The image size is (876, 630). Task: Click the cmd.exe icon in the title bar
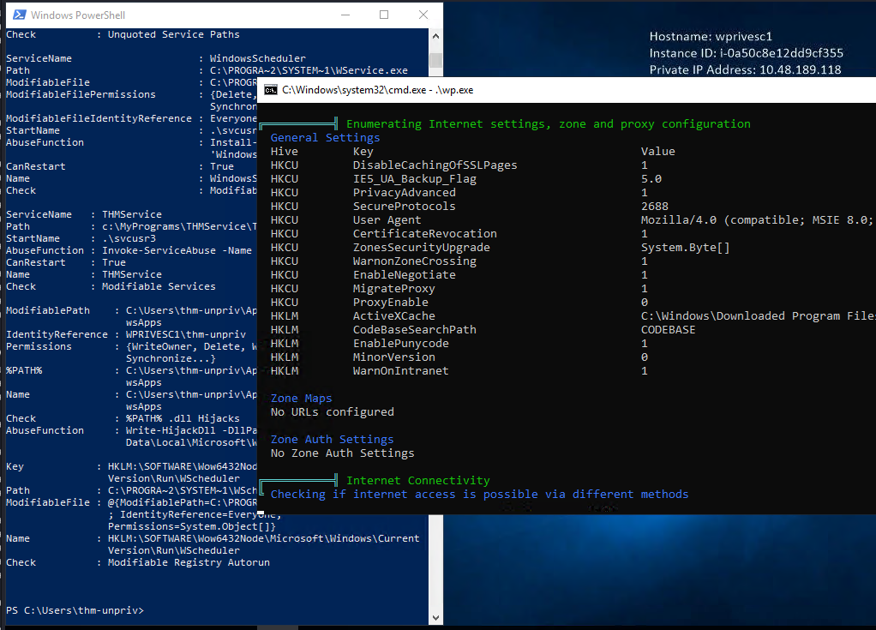click(270, 90)
